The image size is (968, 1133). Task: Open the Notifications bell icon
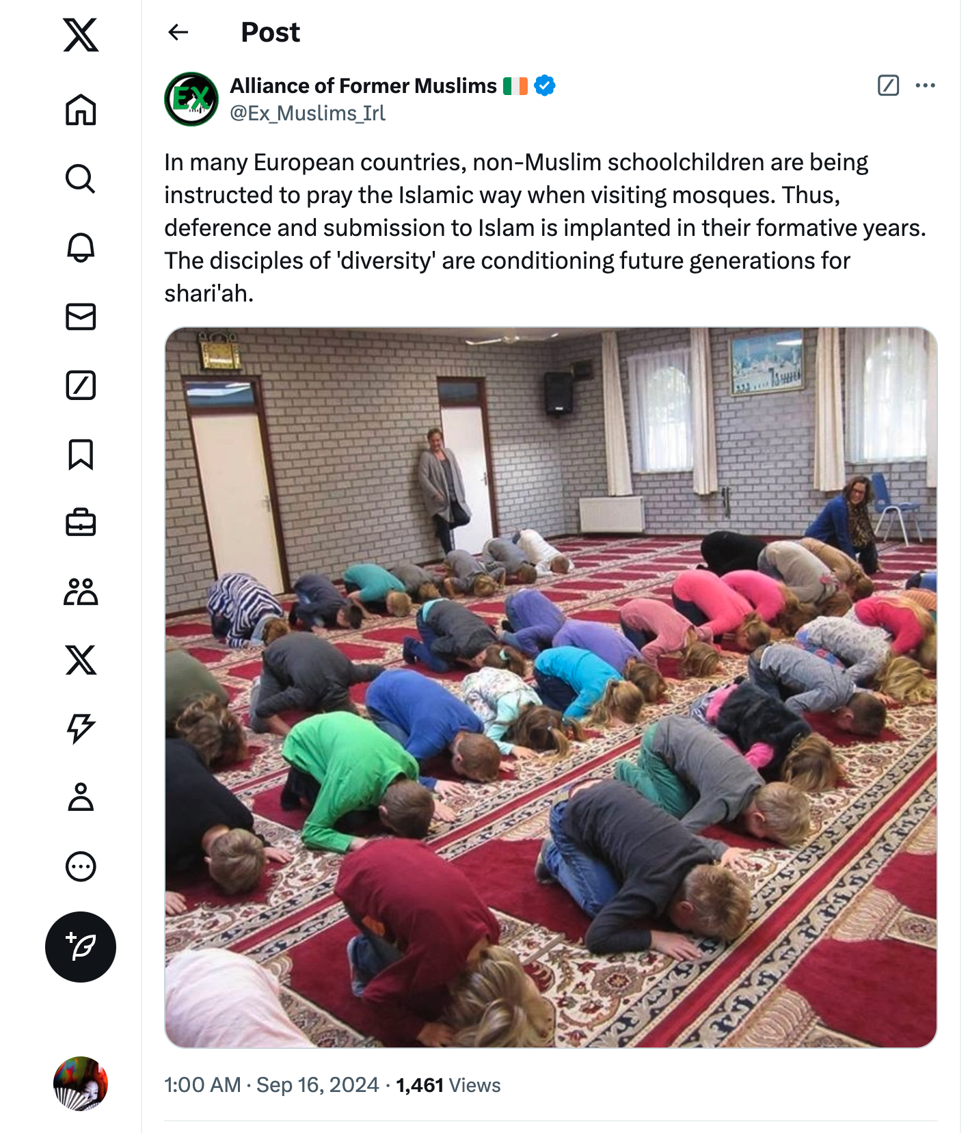point(81,248)
